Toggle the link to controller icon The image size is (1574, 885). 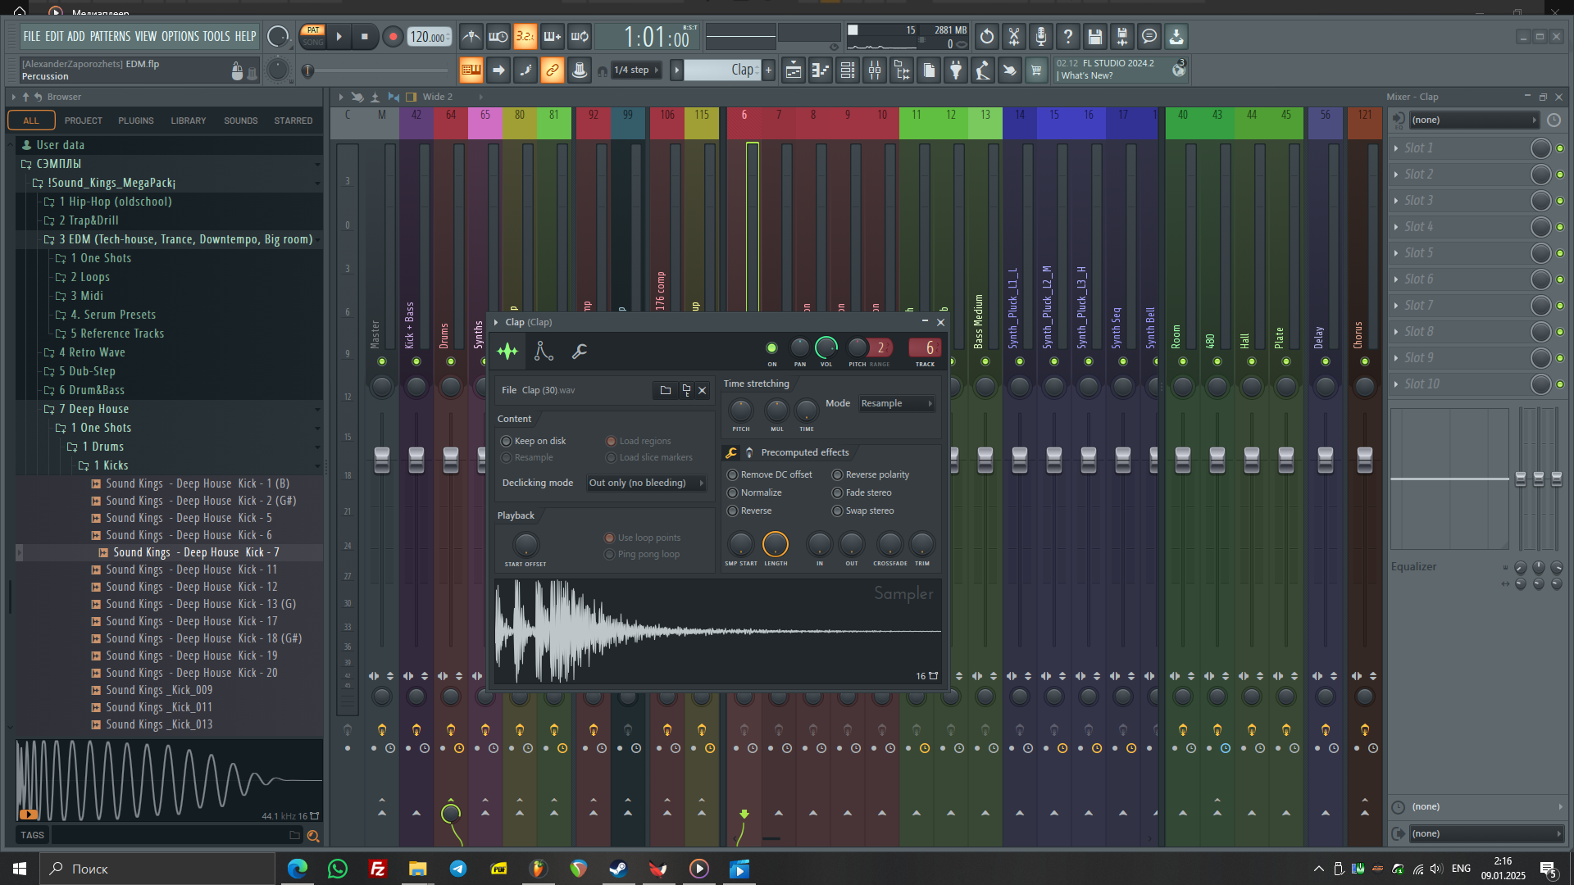click(553, 70)
